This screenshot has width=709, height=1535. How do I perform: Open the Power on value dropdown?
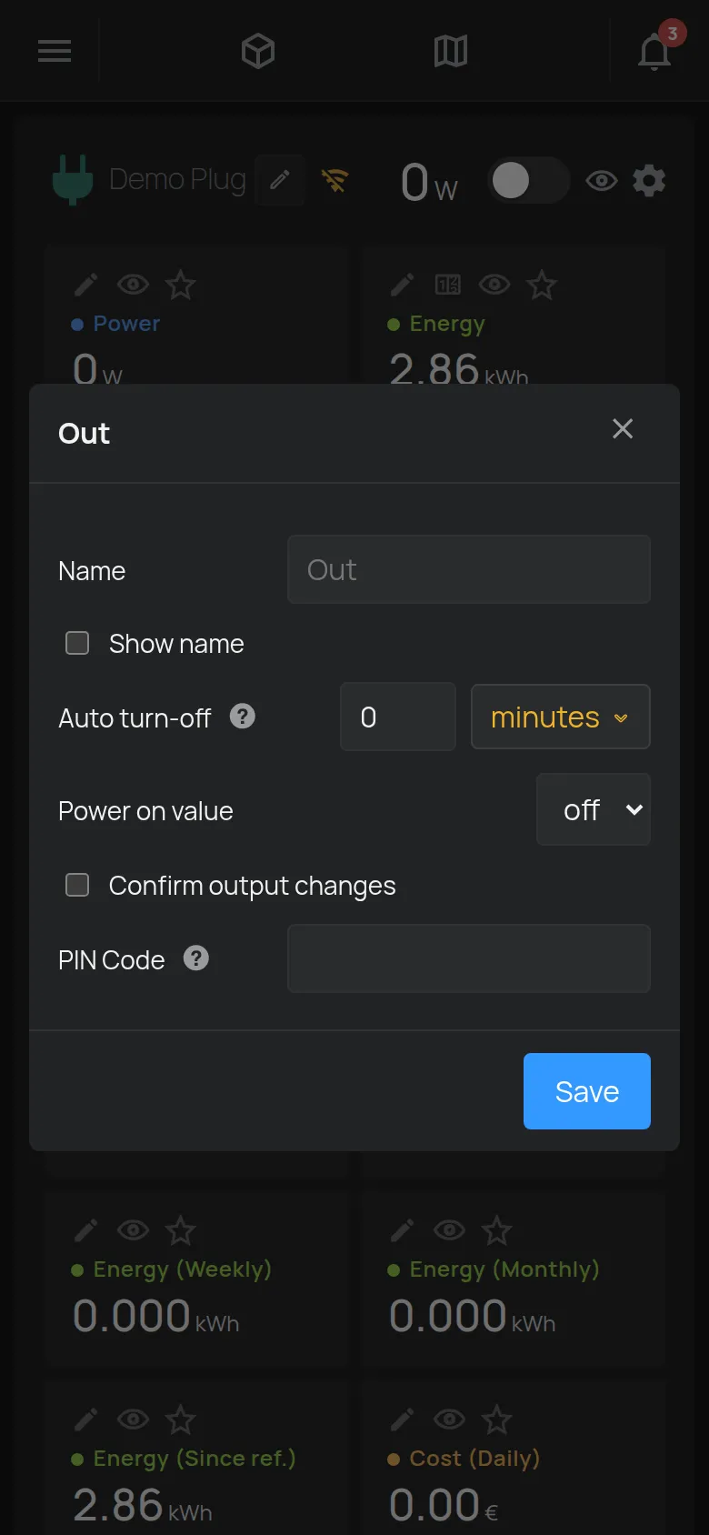[594, 809]
